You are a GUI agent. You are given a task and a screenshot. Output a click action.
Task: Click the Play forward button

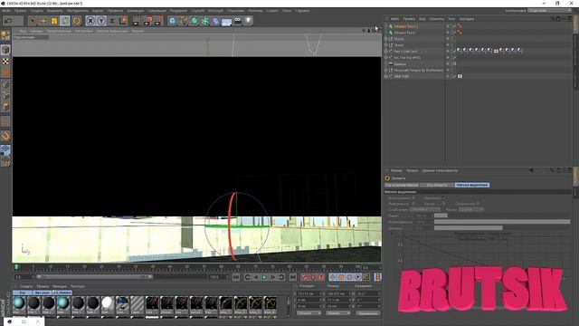264,277
